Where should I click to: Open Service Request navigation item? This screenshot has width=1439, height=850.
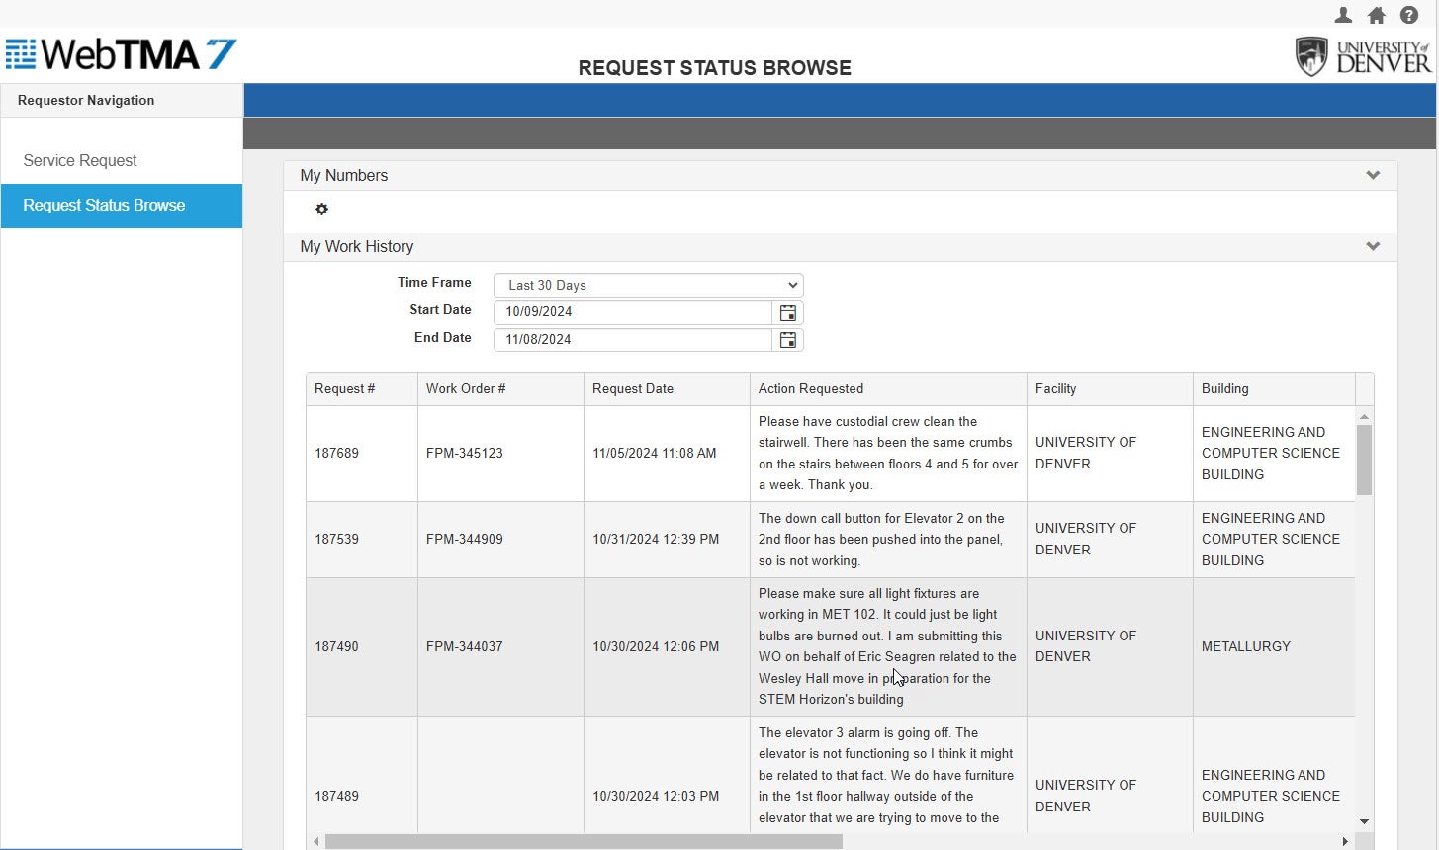tap(80, 160)
